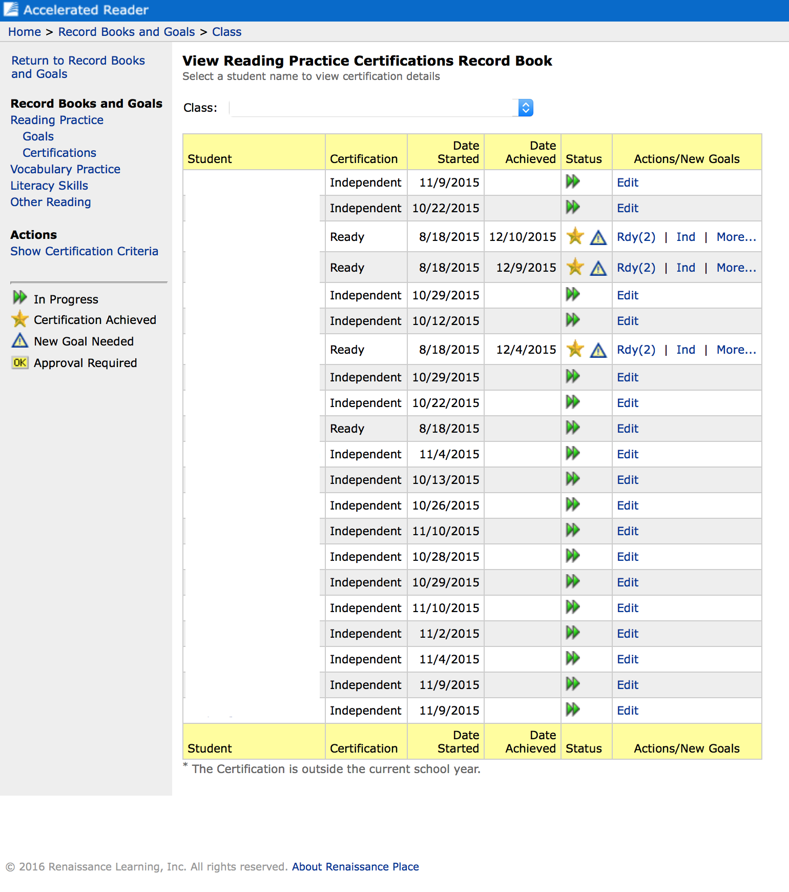Click the in-progress icon in the 10/28/2015 row
Viewport: 789px width, 892px height.
click(573, 556)
